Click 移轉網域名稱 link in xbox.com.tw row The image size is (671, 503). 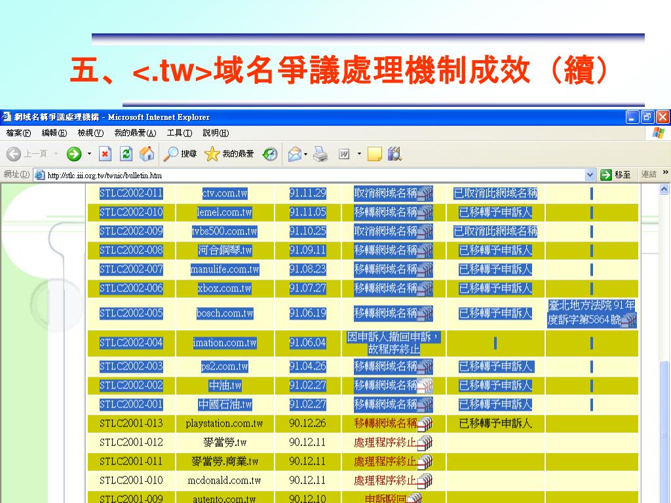click(385, 288)
